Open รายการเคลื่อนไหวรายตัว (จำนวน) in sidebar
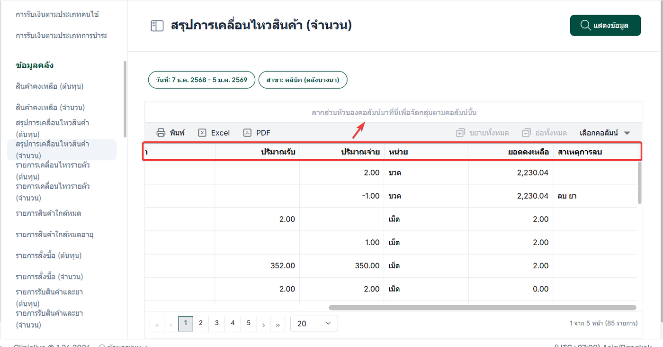The image size is (663, 347). click(53, 192)
